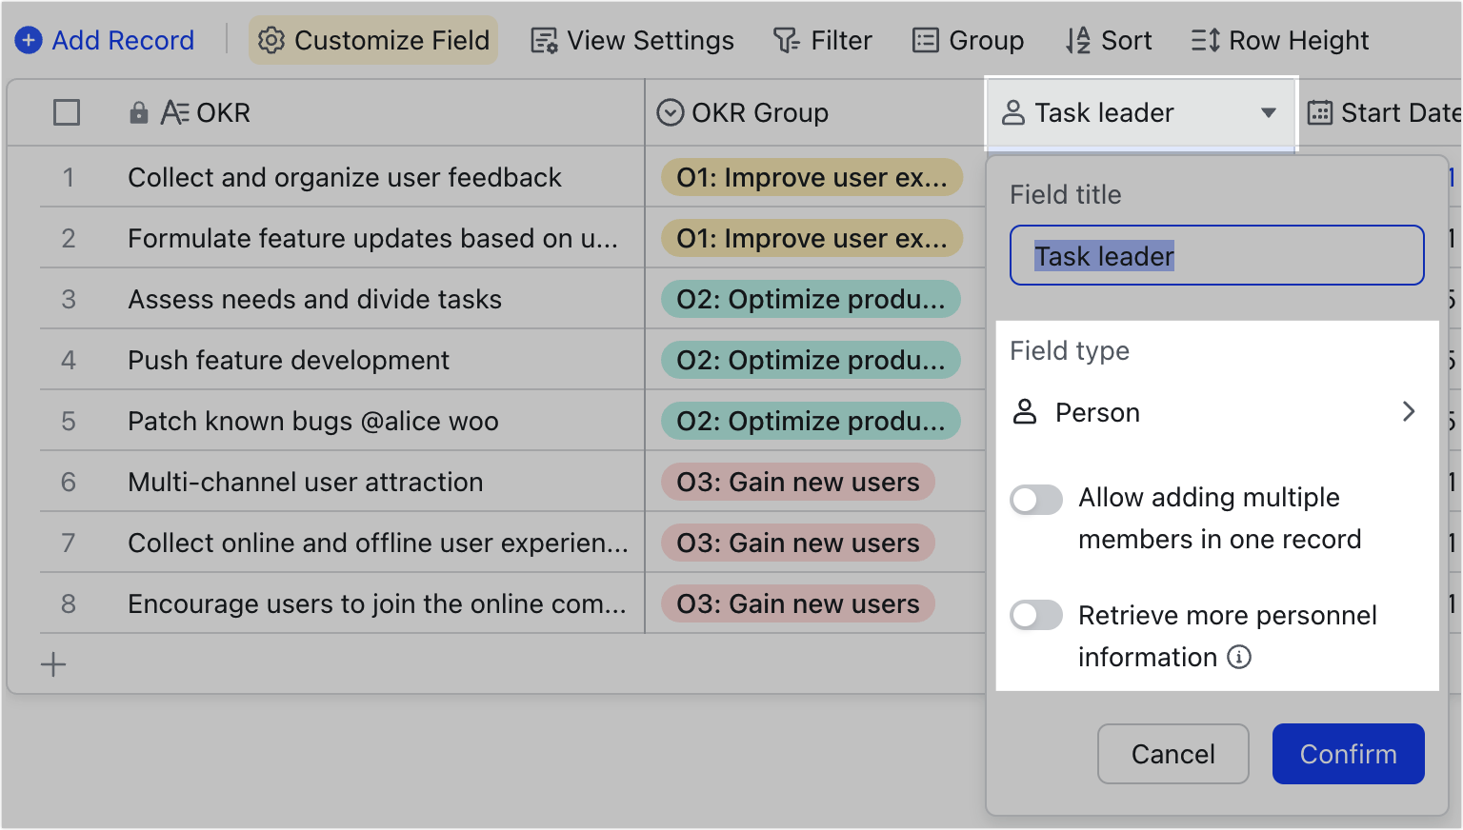Click the person icon in Field type row

pos(1025,412)
